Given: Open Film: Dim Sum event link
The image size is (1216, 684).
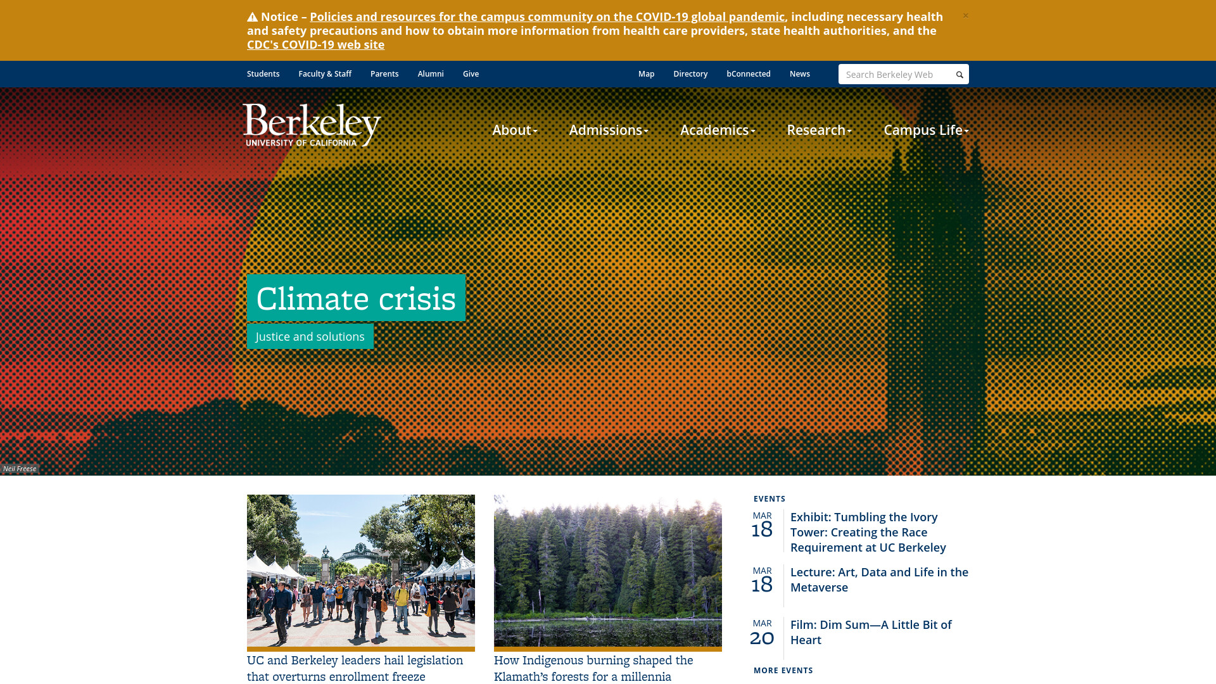Looking at the screenshot, I should click(x=871, y=633).
